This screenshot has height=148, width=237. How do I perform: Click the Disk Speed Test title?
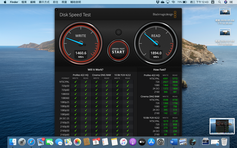(75, 15)
